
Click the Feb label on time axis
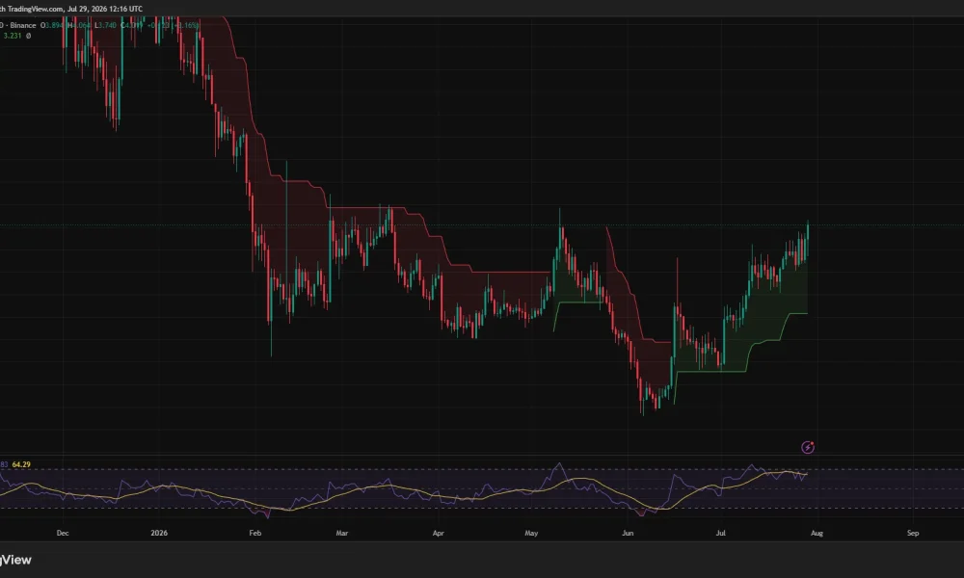[x=255, y=533]
